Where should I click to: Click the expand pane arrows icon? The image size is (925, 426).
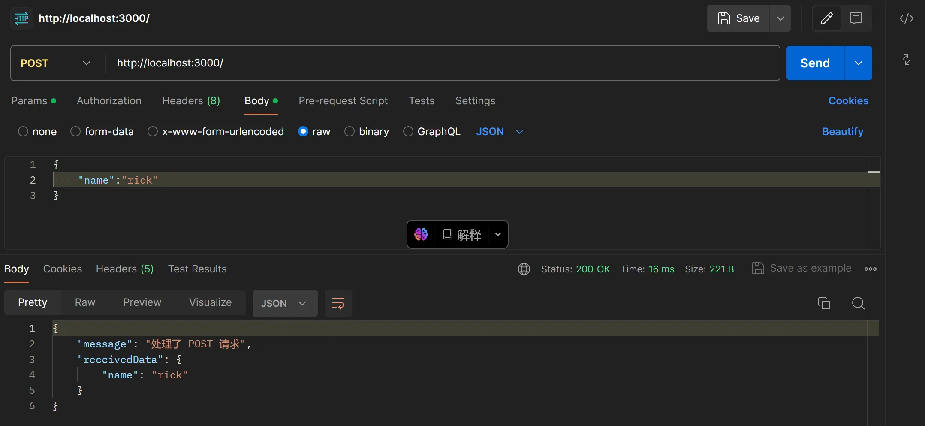[x=906, y=60]
